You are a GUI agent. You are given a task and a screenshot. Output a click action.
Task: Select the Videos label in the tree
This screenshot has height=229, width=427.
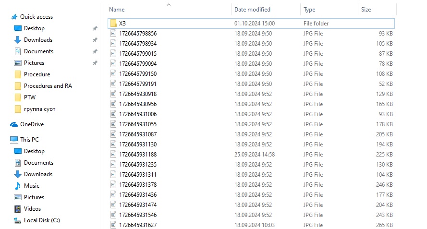pos(32,209)
